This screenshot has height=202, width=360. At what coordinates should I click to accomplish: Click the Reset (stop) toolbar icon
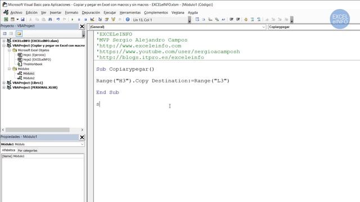[85, 20]
